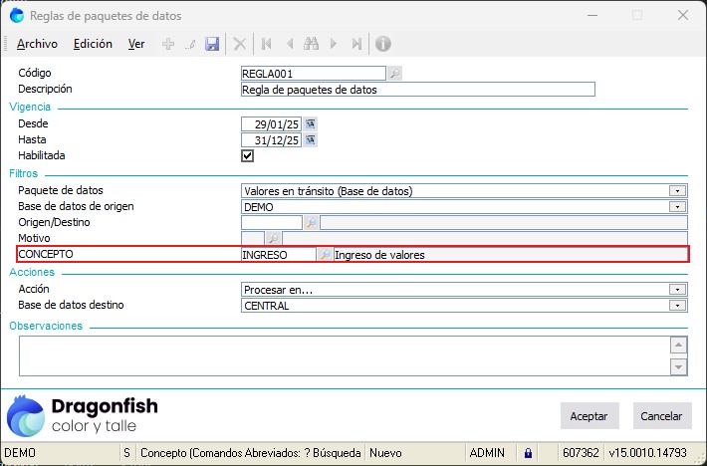Click the Origen/Destino lookup magnifier icon
This screenshot has width=707, height=466.
(311, 223)
